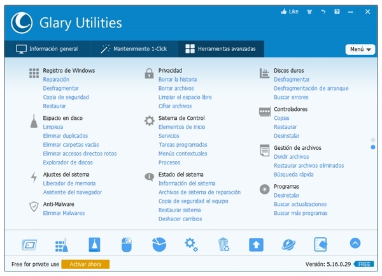Screen dimensions: 382x276
Task: Open Dividir archivos link
Action: pos(292,157)
